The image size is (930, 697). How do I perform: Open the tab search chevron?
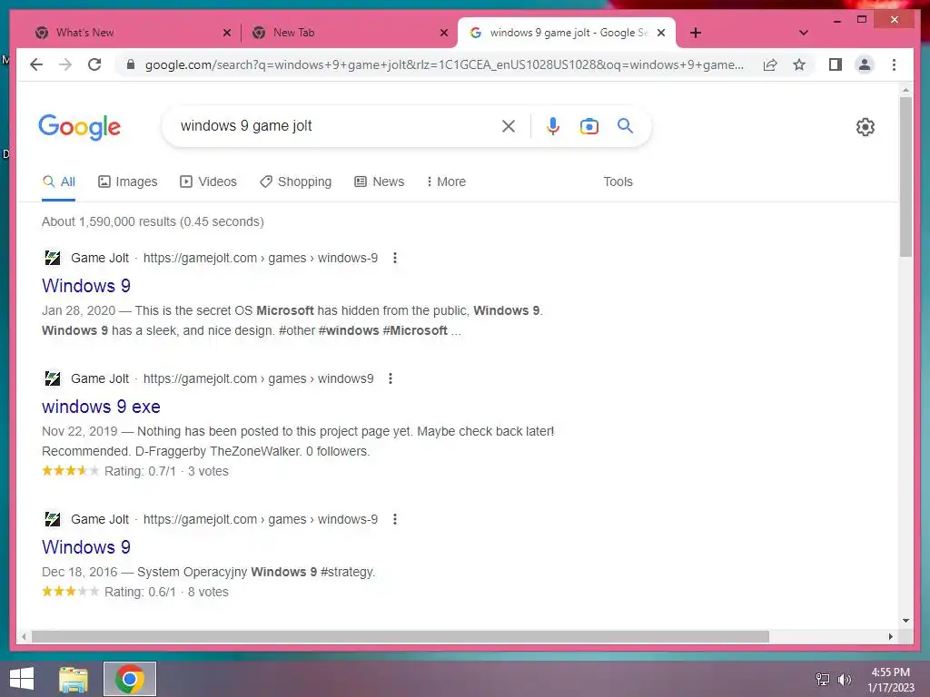[x=803, y=33]
